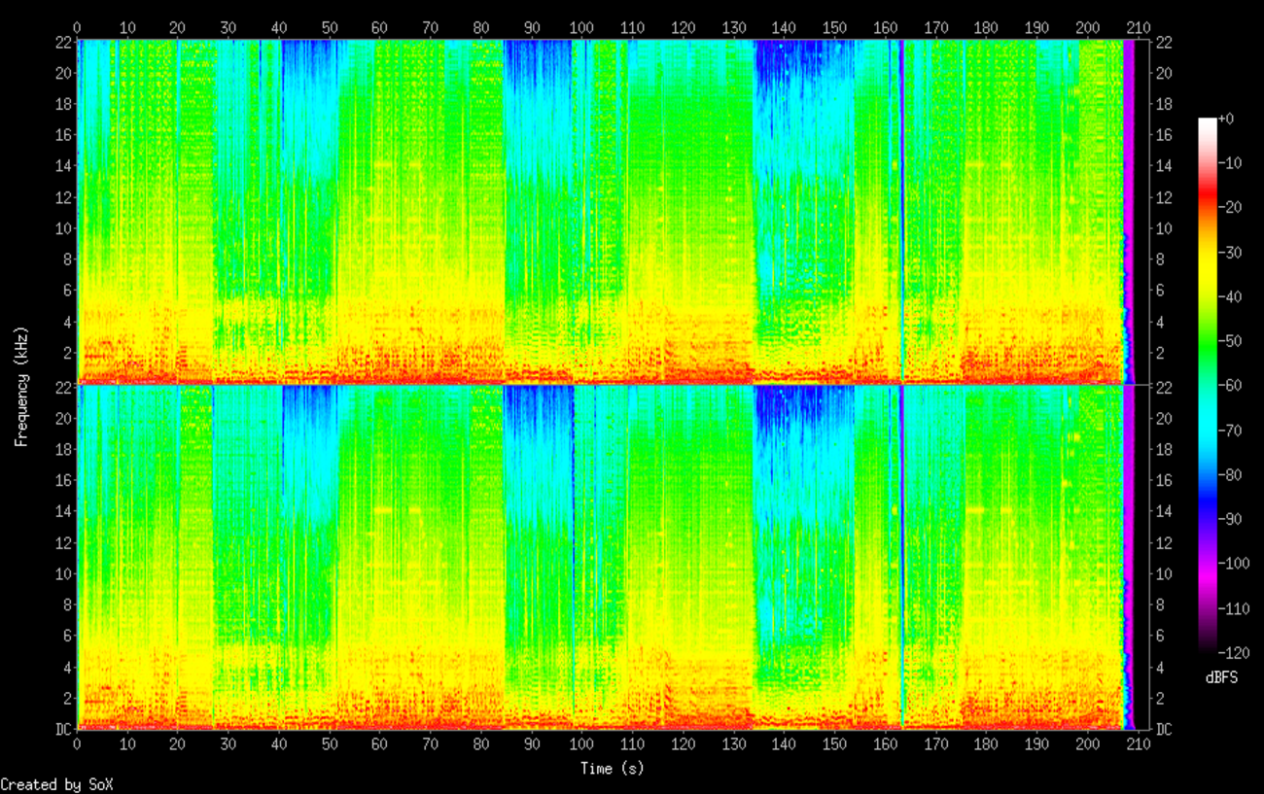
Task: Pick the '-70' color scale label
Action: click(x=1230, y=430)
